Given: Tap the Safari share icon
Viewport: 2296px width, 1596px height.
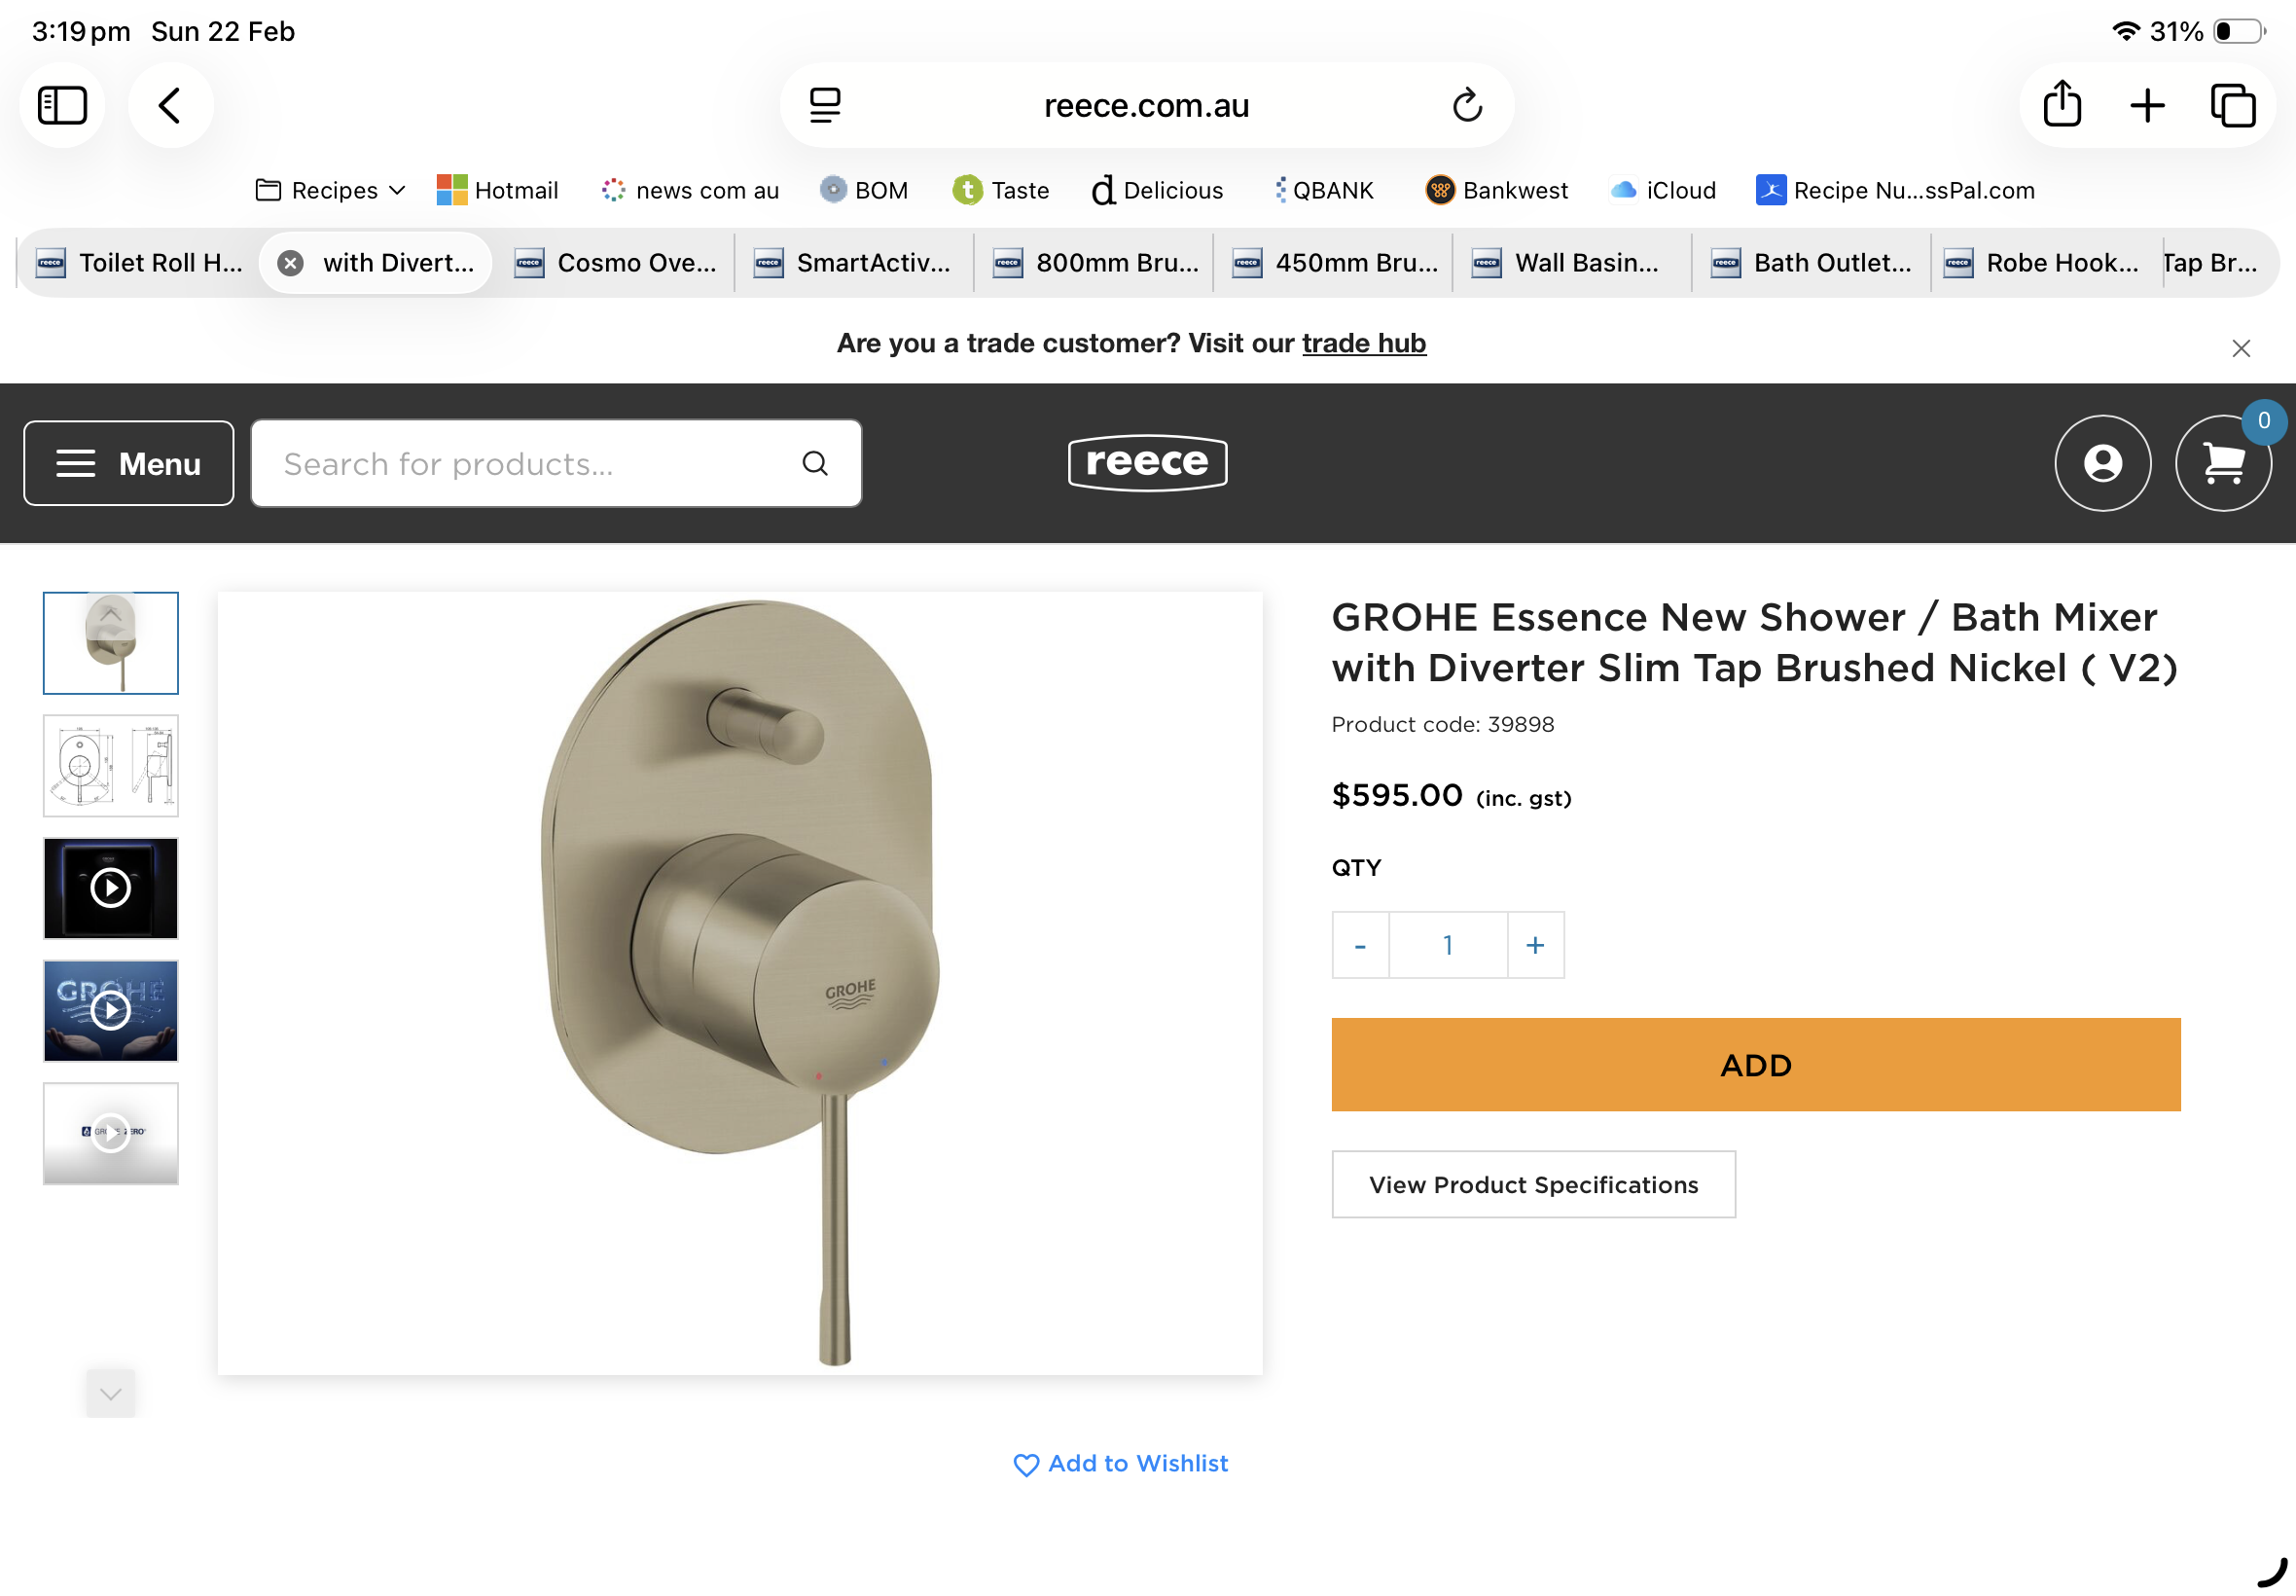Looking at the screenshot, I should click(x=2062, y=105).
